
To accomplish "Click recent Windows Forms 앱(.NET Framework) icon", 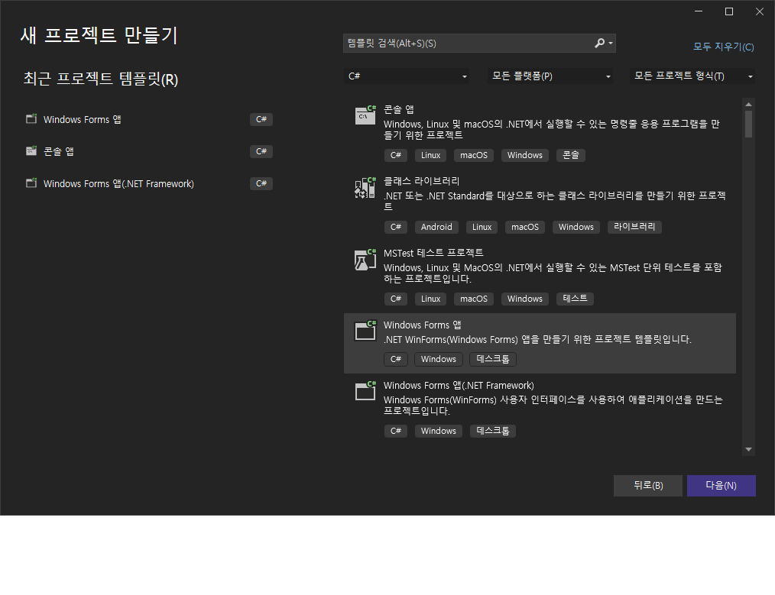I will 31,183.
